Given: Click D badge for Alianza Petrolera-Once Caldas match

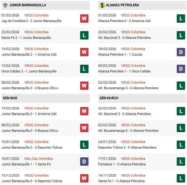Looking at the screenshot, I should click(x=181, y=69).
